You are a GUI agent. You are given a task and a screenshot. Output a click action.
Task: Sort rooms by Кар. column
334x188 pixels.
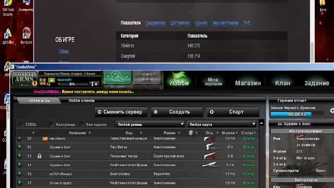coord(134,133)
